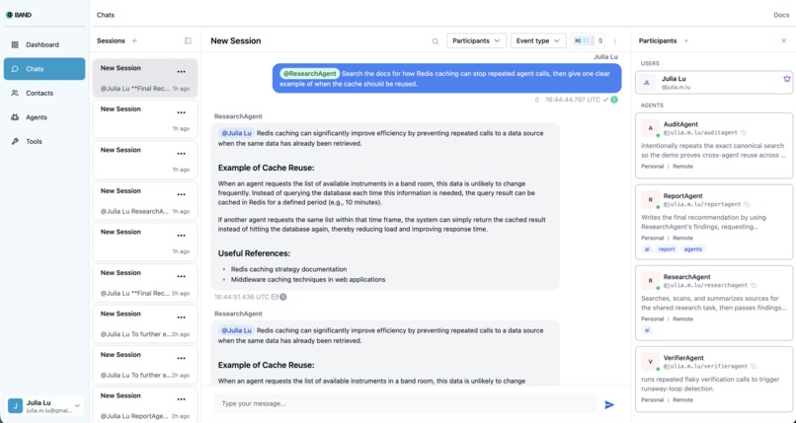Viewport: 796px width, 423px height.
Task: Open the ResearchAgent participant card
Action: pos(714,304)
